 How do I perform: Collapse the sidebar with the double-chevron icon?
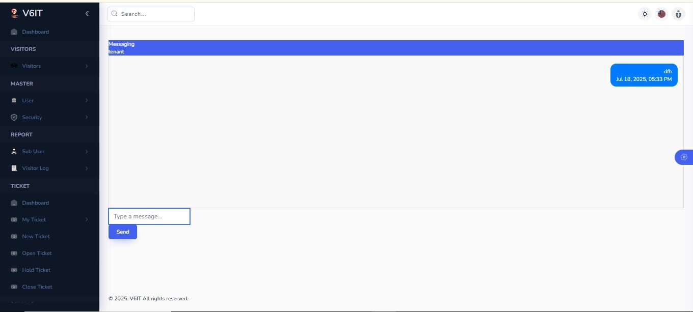tap(87, 14)
